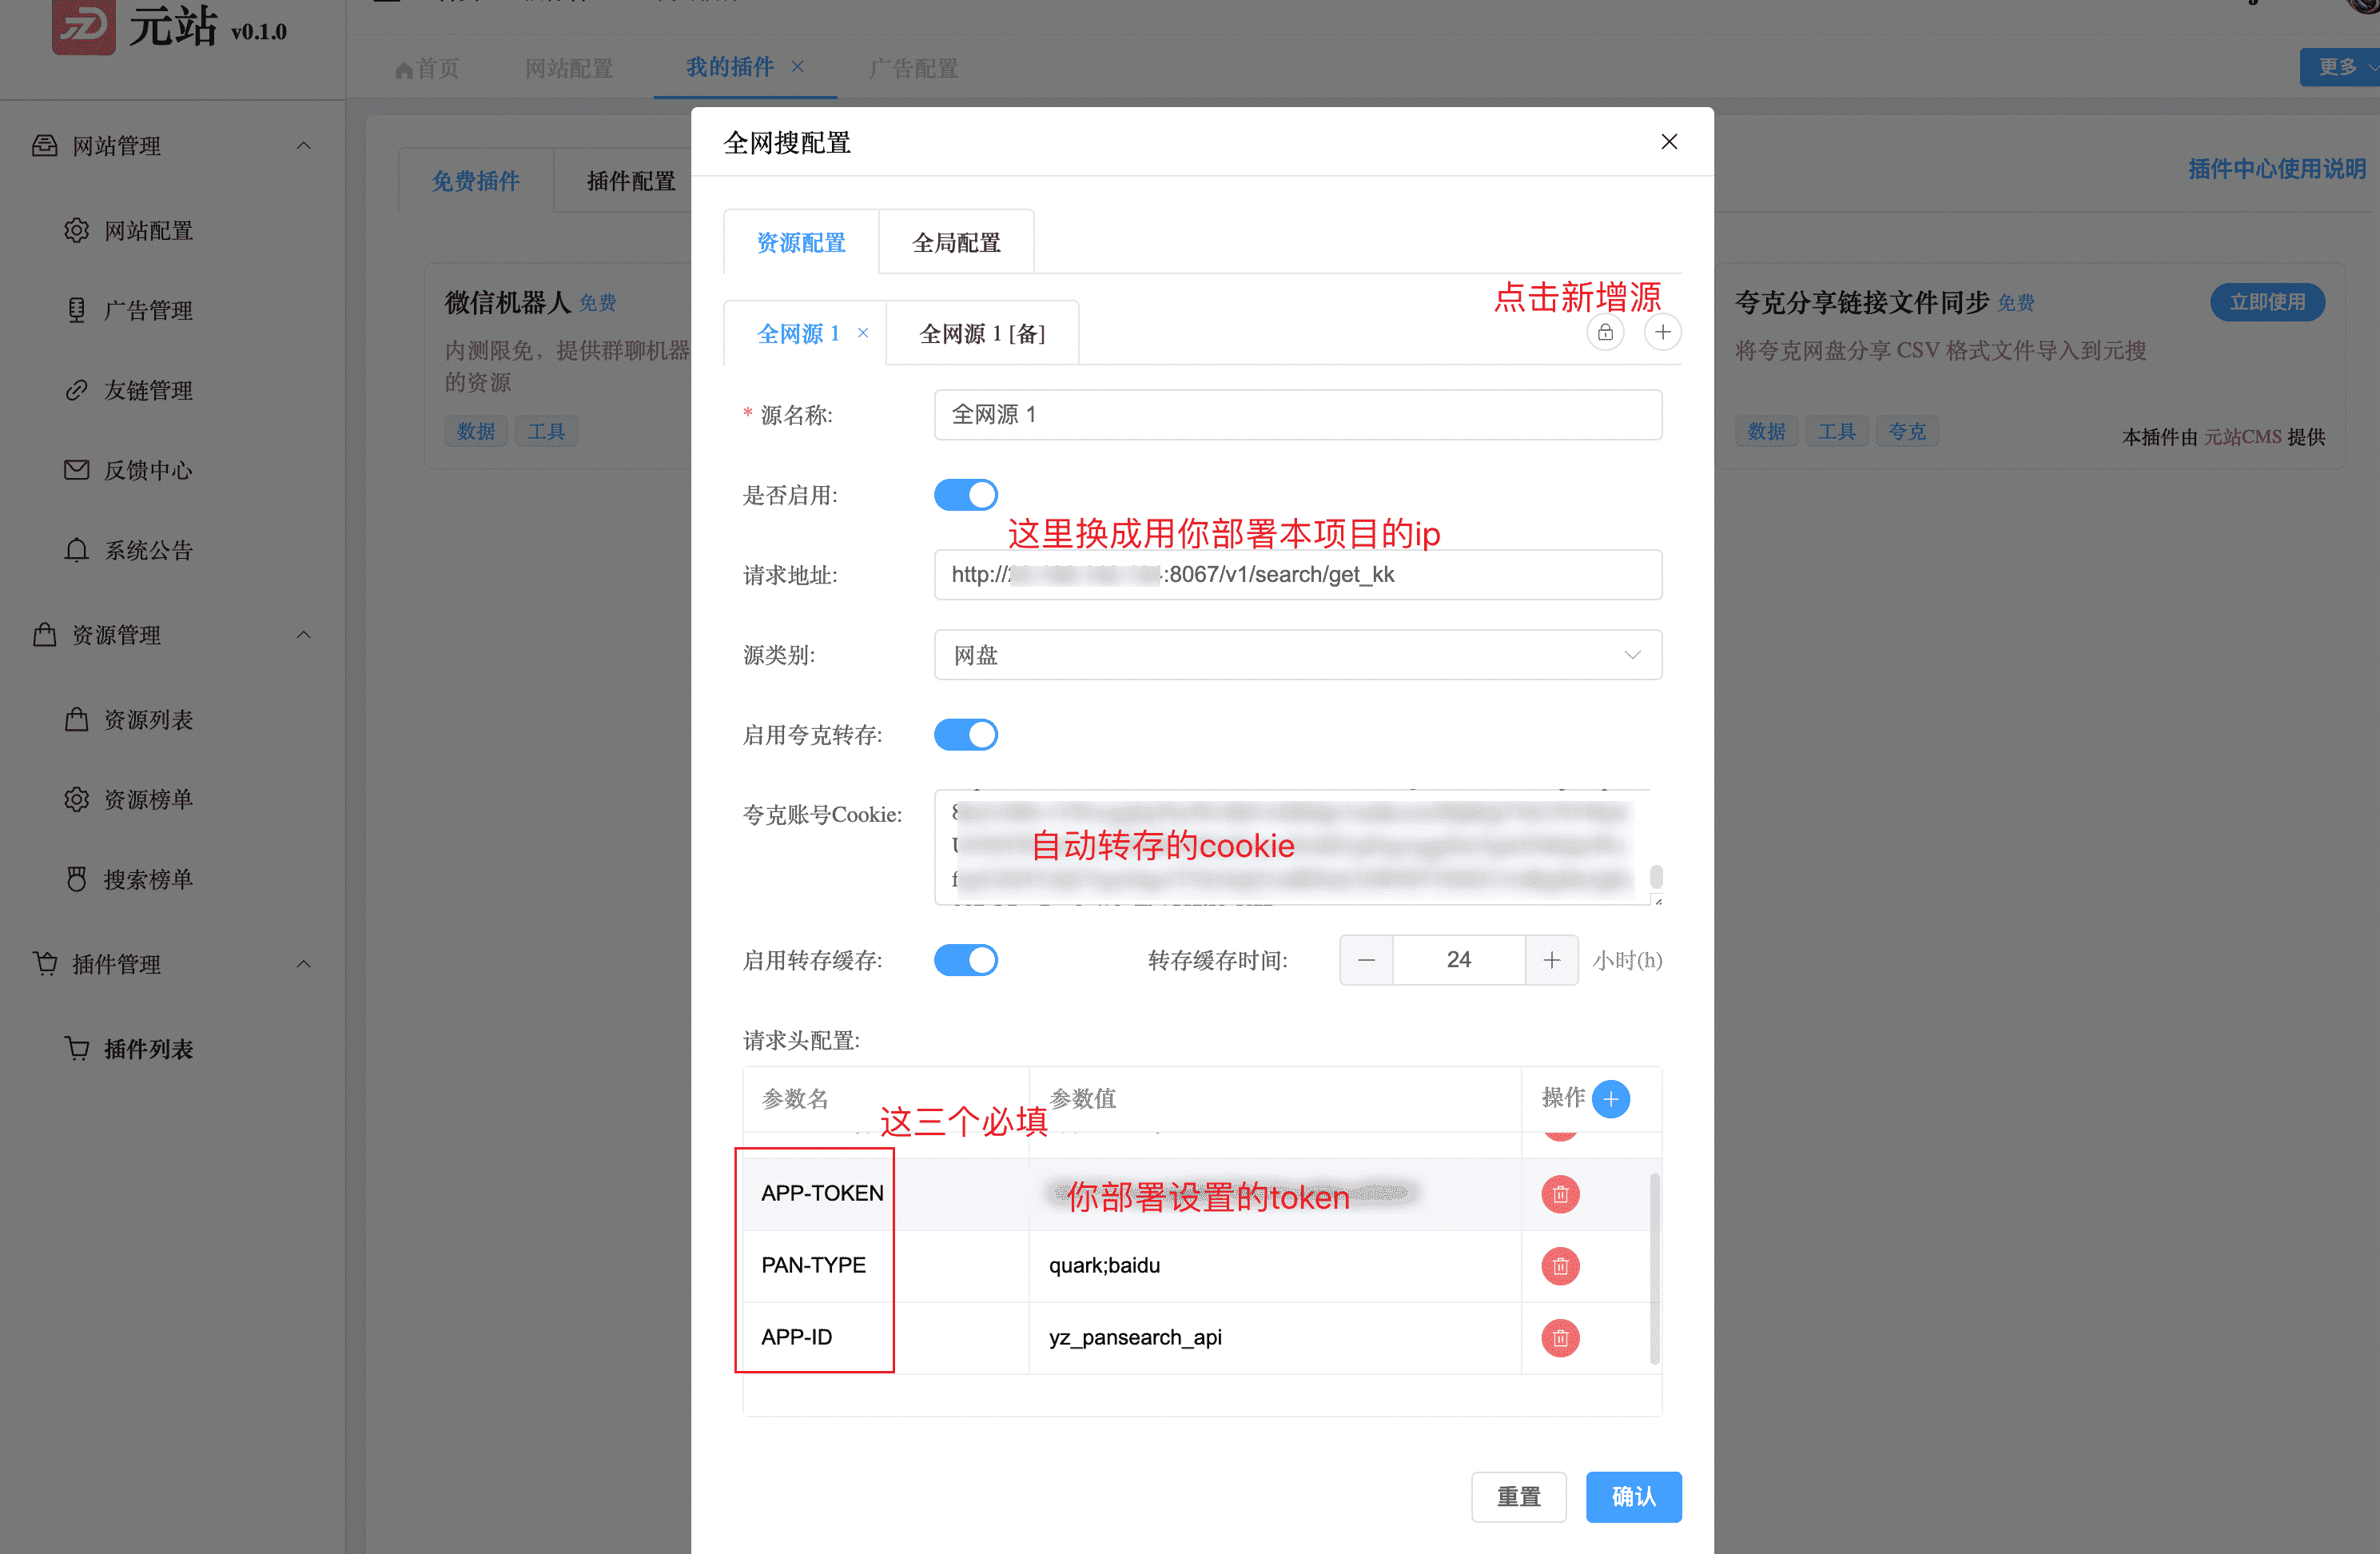Delete the PAN-TYPE header row

click(1560, 1265)
